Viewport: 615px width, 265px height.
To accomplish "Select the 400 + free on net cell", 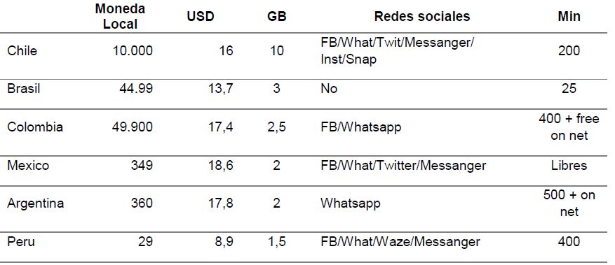I will click(569, 127).
